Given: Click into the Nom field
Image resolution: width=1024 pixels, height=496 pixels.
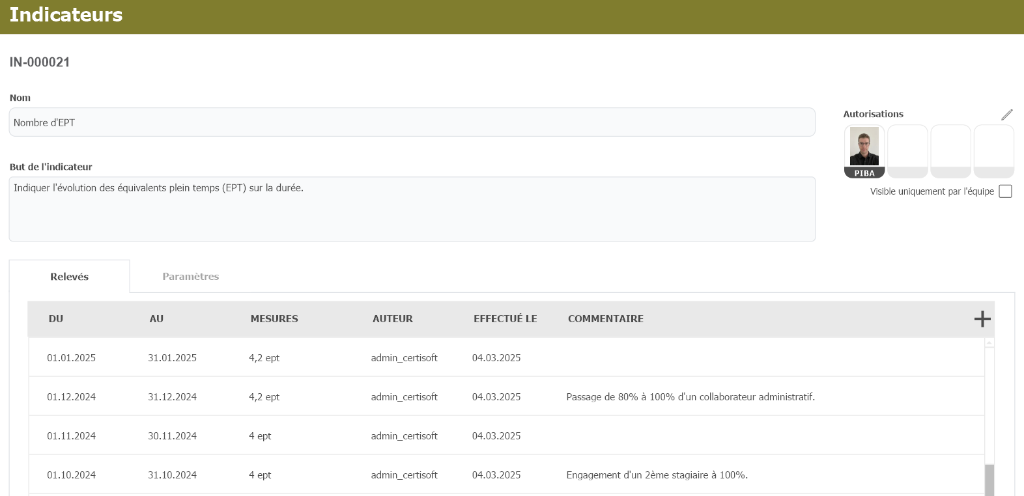Looking at the screenshot, I should pyautogui.click(x=412, y=122).
